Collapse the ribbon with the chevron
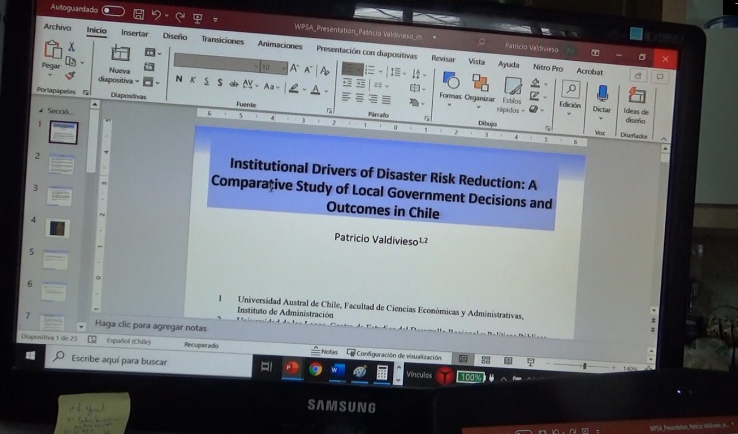This screenshot has width=738, height=434. click(663, 140)
